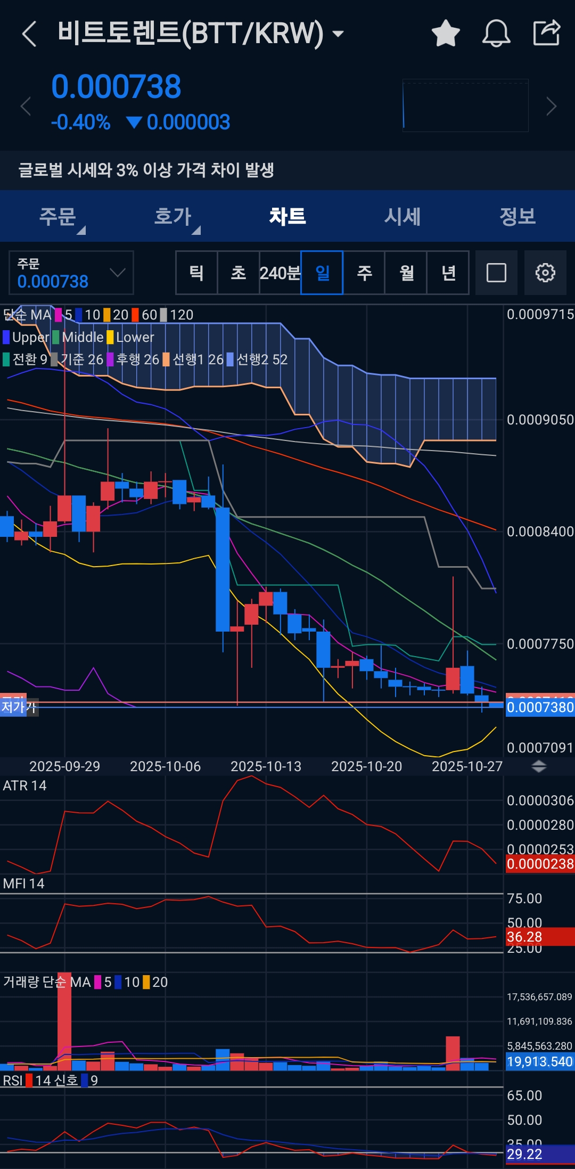
Task: Tap the fullscreen chart square icon
Action: pos(496,273)
